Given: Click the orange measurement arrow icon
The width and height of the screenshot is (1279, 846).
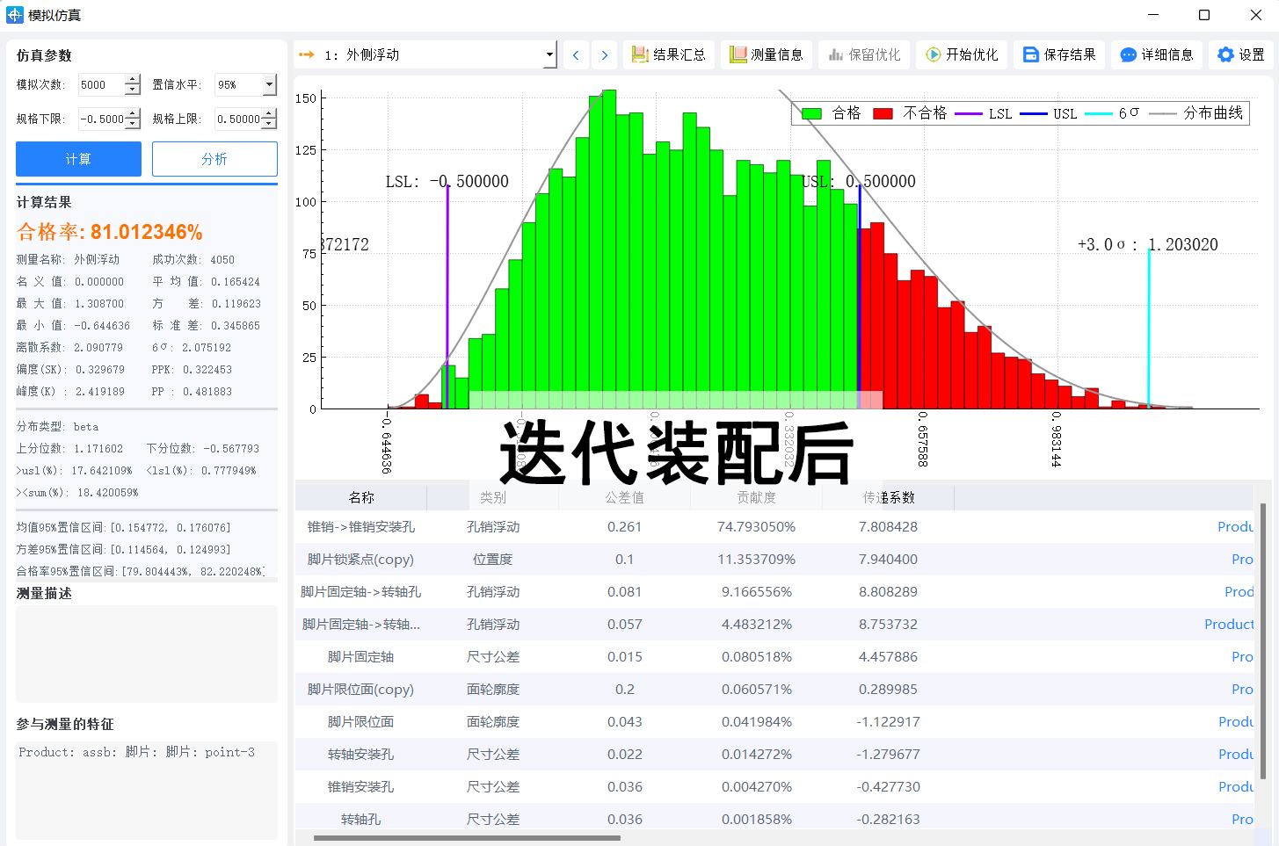Looking at the screenshot, I should pyautogui.click(x=306, y=54).
